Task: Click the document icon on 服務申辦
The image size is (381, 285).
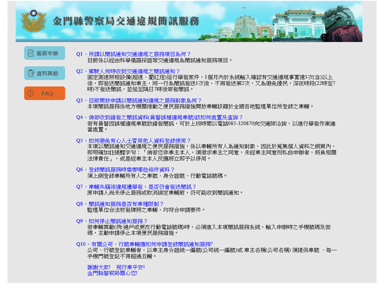Action: point(31,53)
